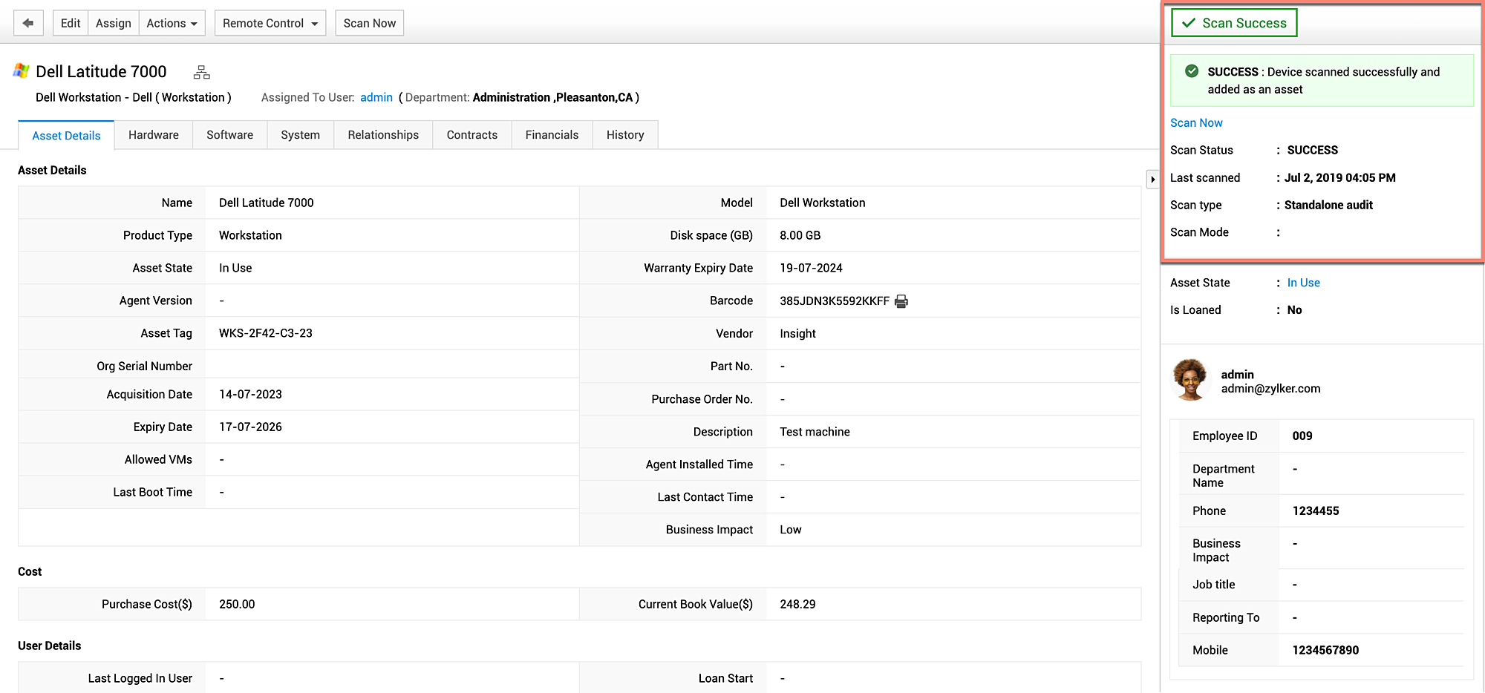This screenshot has width=1485, height=693.
Task: Open the Software tab
Action: click(x=229, y=135)
